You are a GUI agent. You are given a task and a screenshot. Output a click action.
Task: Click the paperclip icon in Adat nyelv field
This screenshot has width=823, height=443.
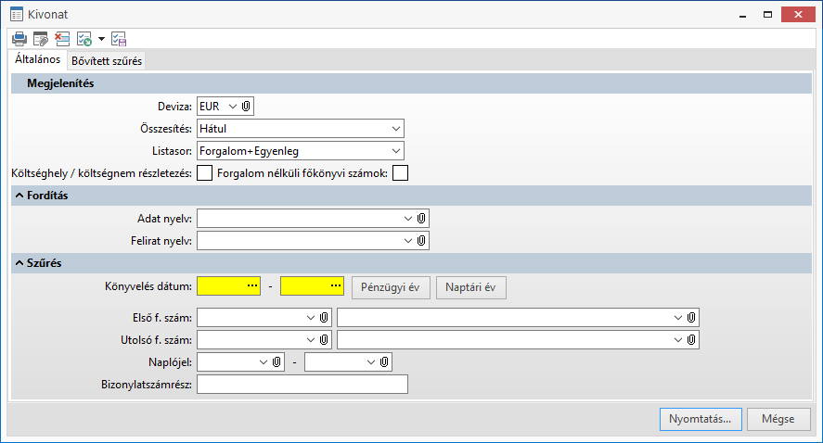[421, 218]
